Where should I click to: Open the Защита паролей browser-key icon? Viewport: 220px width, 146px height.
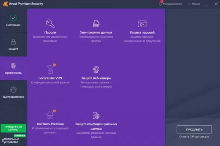[142, 24]
